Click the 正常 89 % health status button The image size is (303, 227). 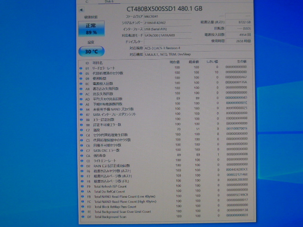(x=91, y=29)
